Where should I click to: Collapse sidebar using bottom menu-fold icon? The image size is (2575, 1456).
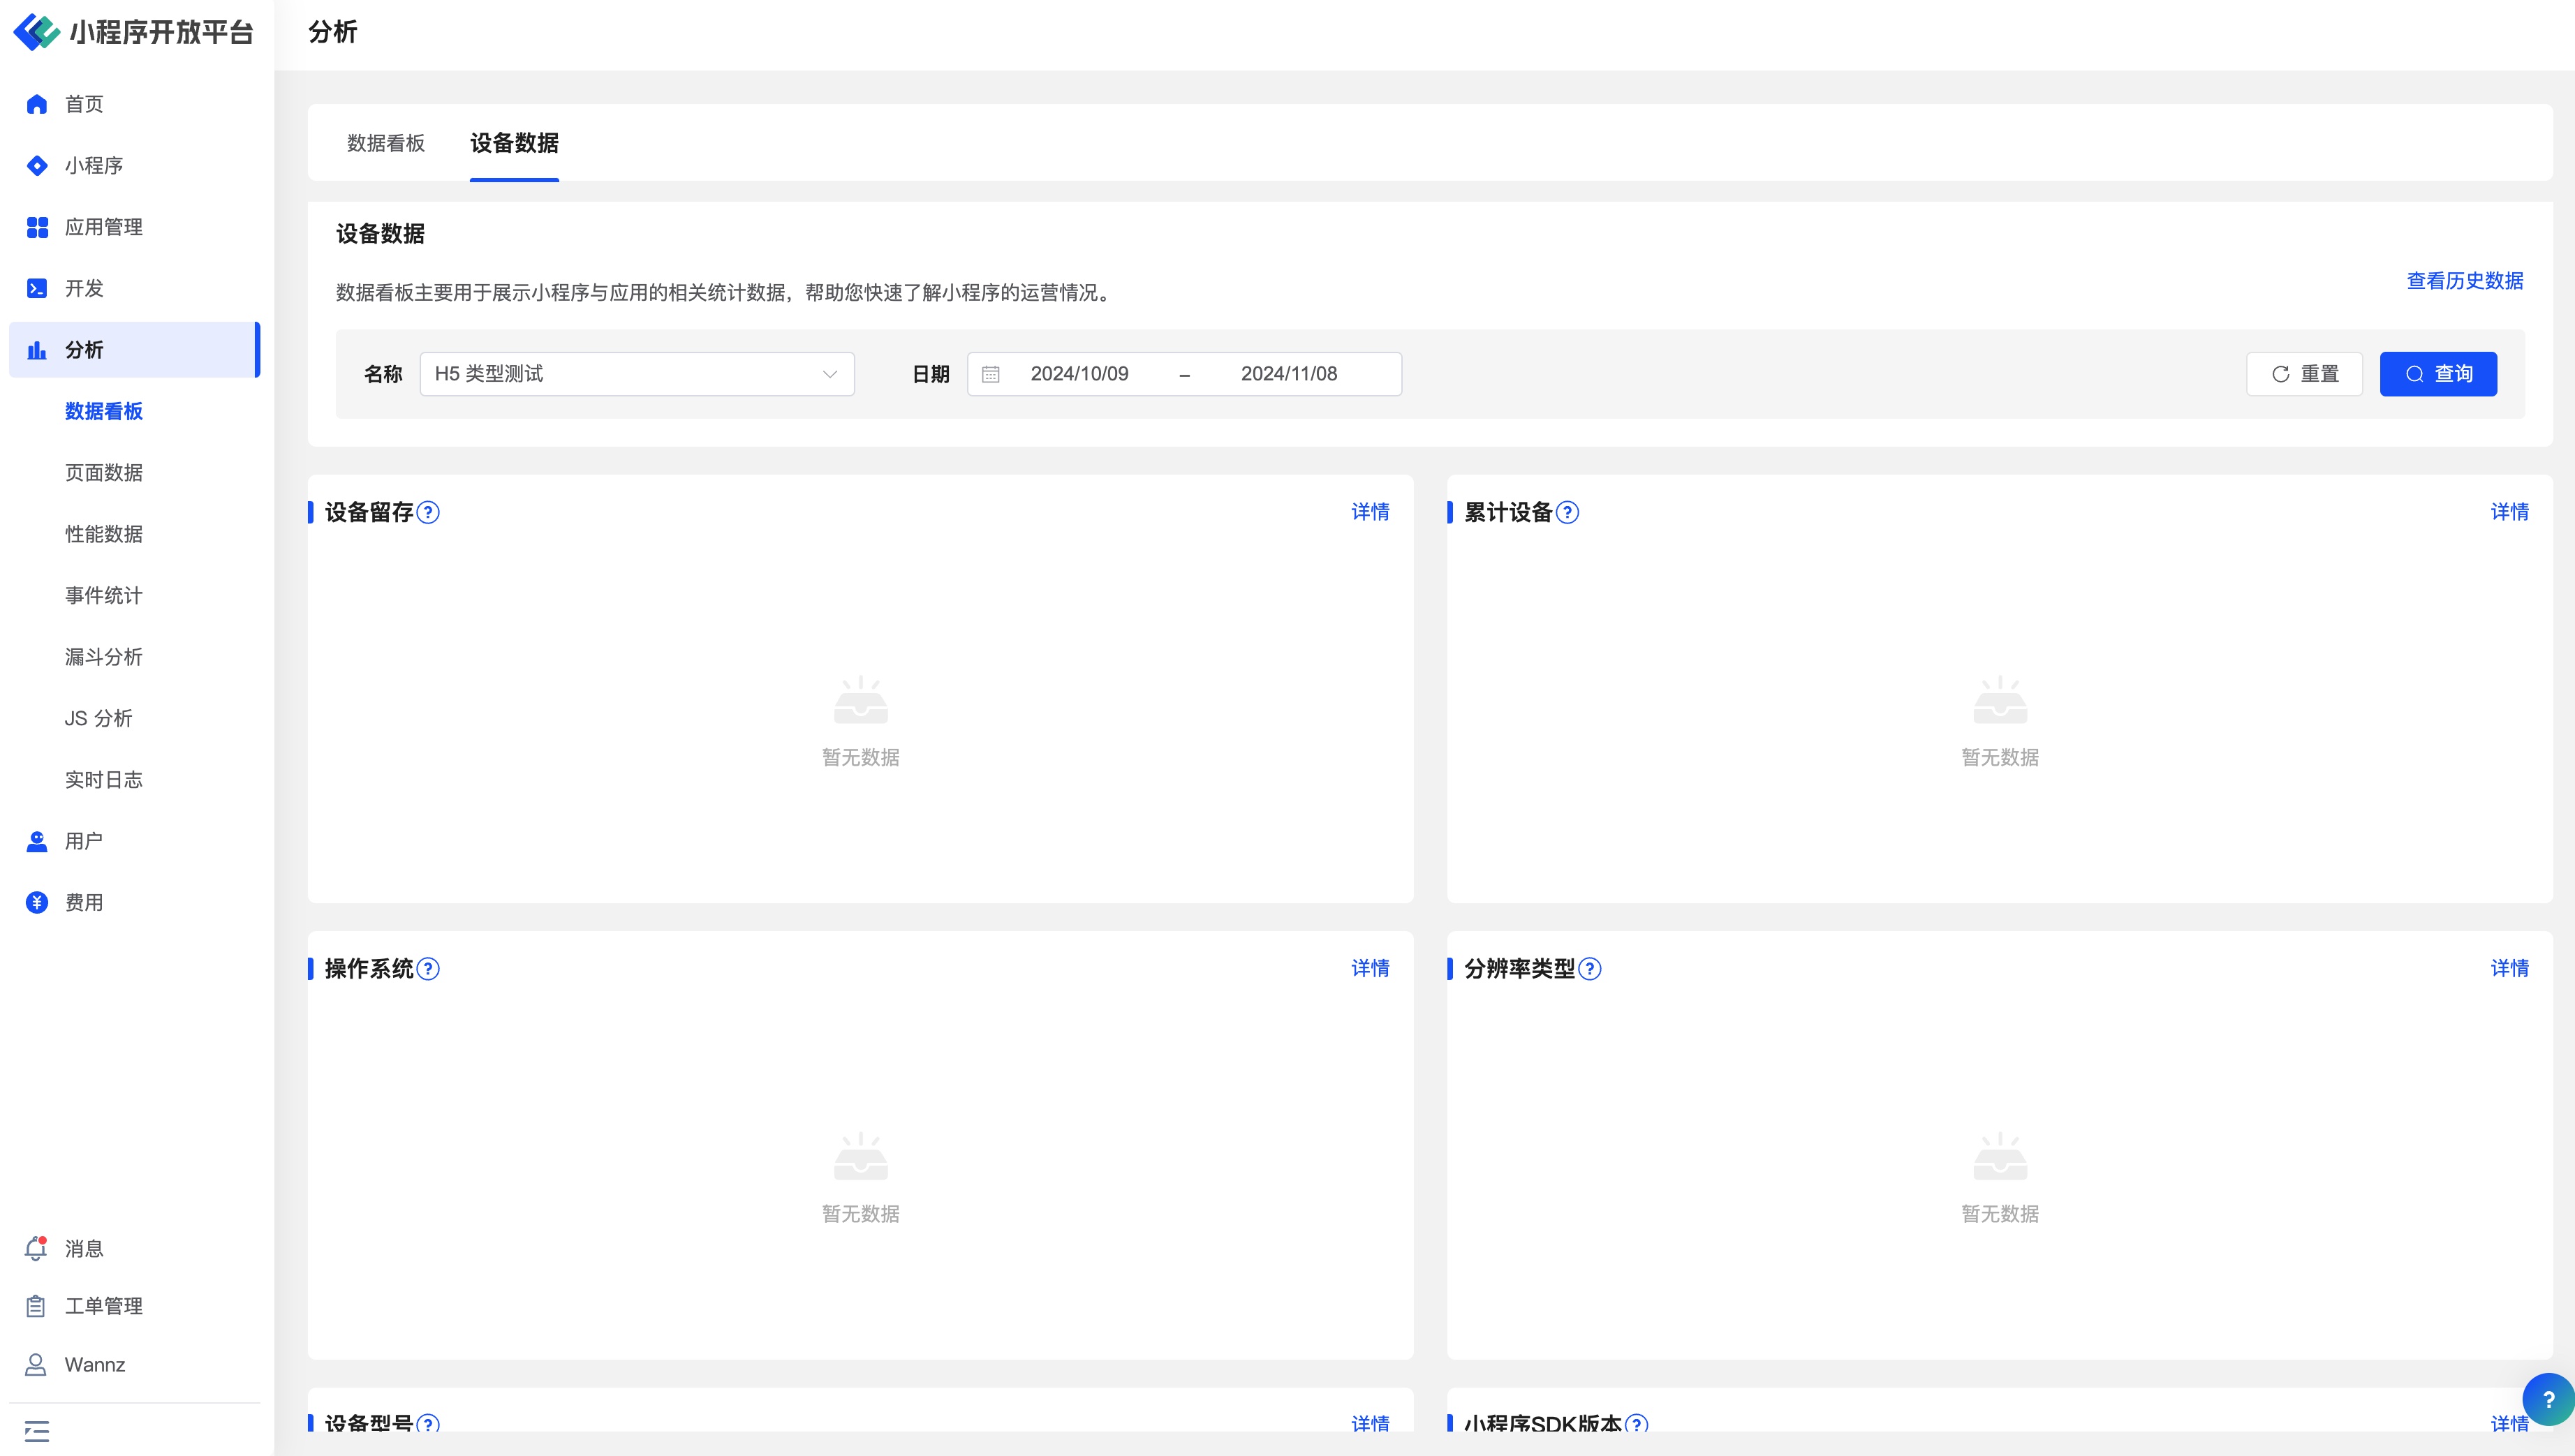coord(37,1431)
